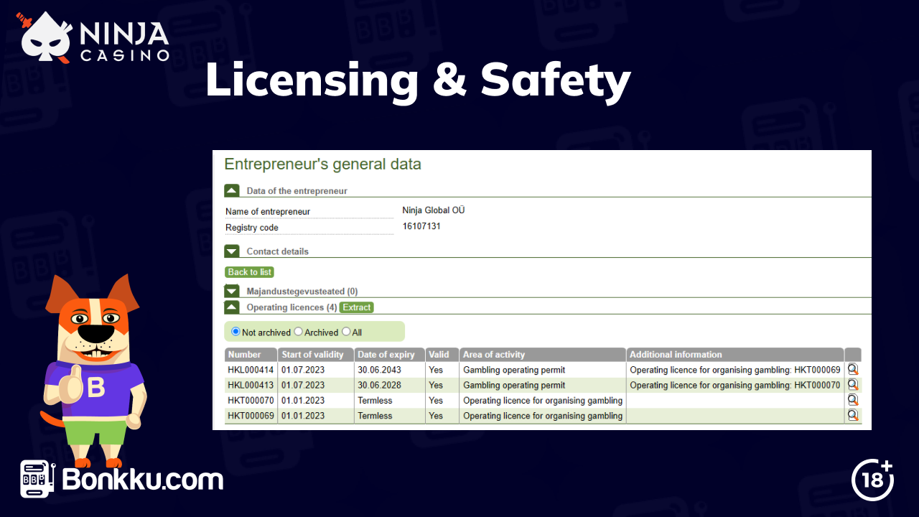Click the Registry code label

tap(252, 228)
